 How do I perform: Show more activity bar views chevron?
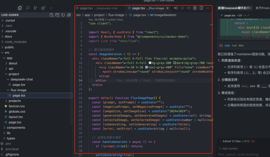coord(51,8)
